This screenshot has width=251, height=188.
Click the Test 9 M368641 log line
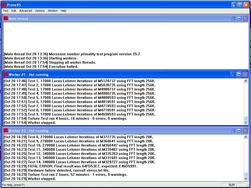coord(78,141)
